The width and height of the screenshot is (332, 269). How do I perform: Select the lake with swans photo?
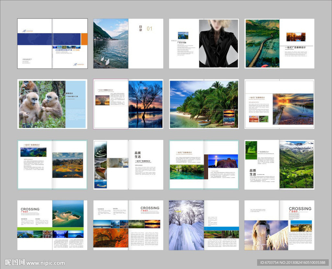tap(111, 44)
